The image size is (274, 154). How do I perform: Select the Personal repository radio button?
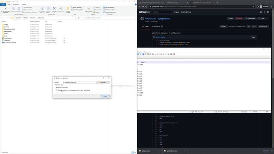[57, 88]
